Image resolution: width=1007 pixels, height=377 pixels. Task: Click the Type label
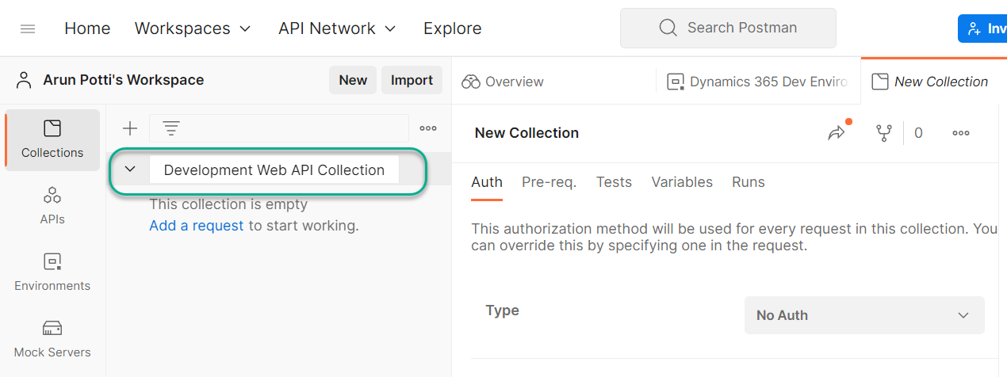click(x=503, y=310)
